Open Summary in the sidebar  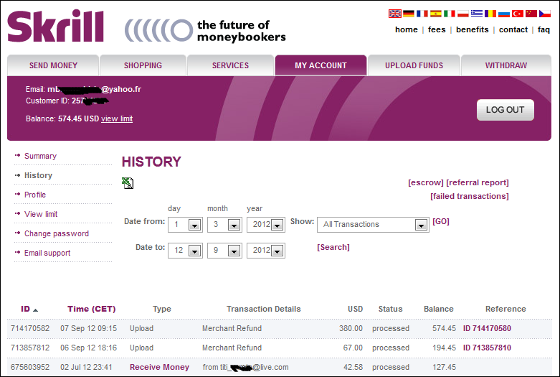pyautogui.click(x=40, y=156)
